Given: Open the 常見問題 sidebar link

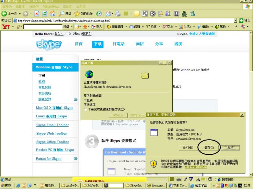Looking at the screenshot, I should [x=45, y=87].
